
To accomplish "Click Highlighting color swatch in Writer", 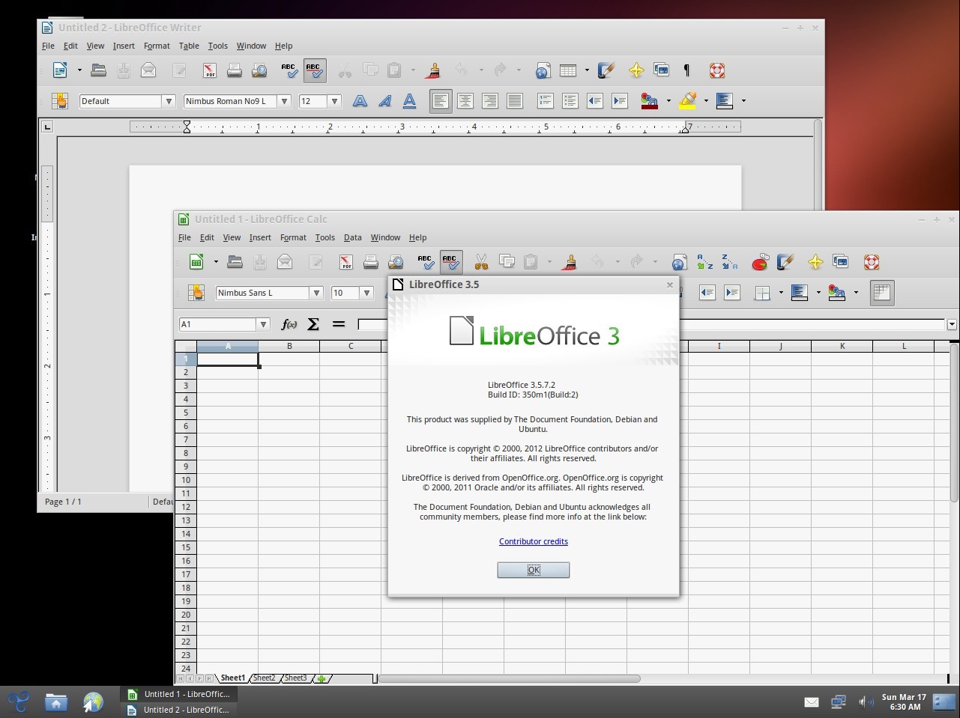I will coord(688,101).
